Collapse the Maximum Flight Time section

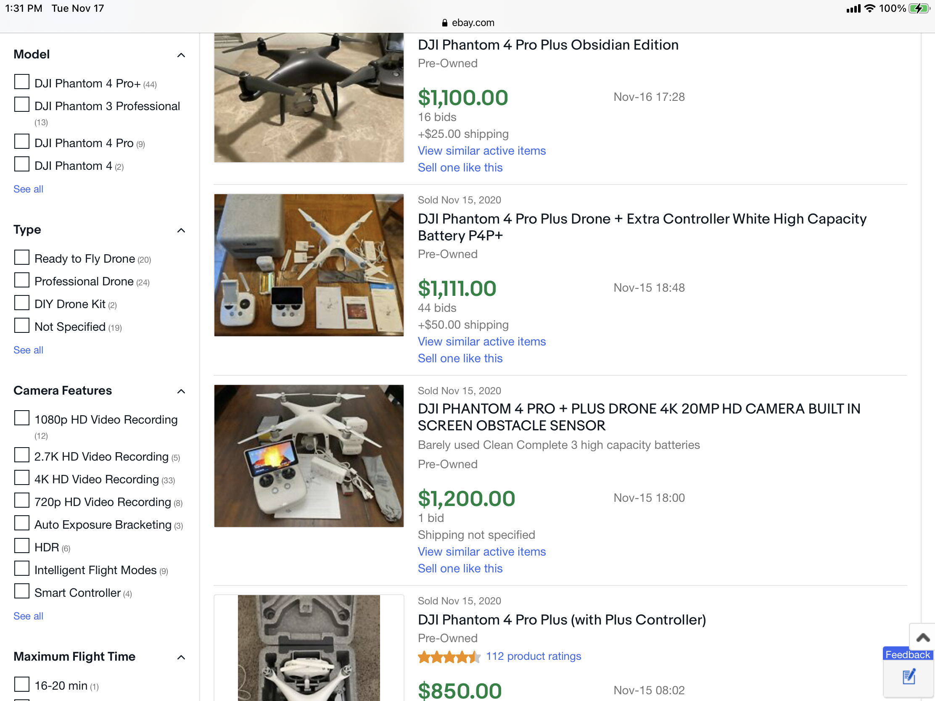pyautogui.click(x=181, y=657)
